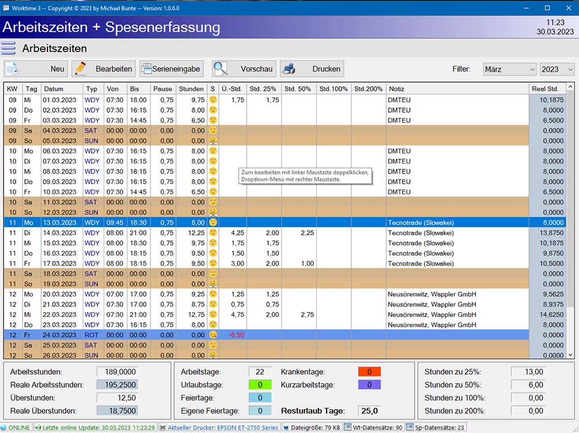Select the Neusörenwitz note on 20.03.2023

point(432,294)
